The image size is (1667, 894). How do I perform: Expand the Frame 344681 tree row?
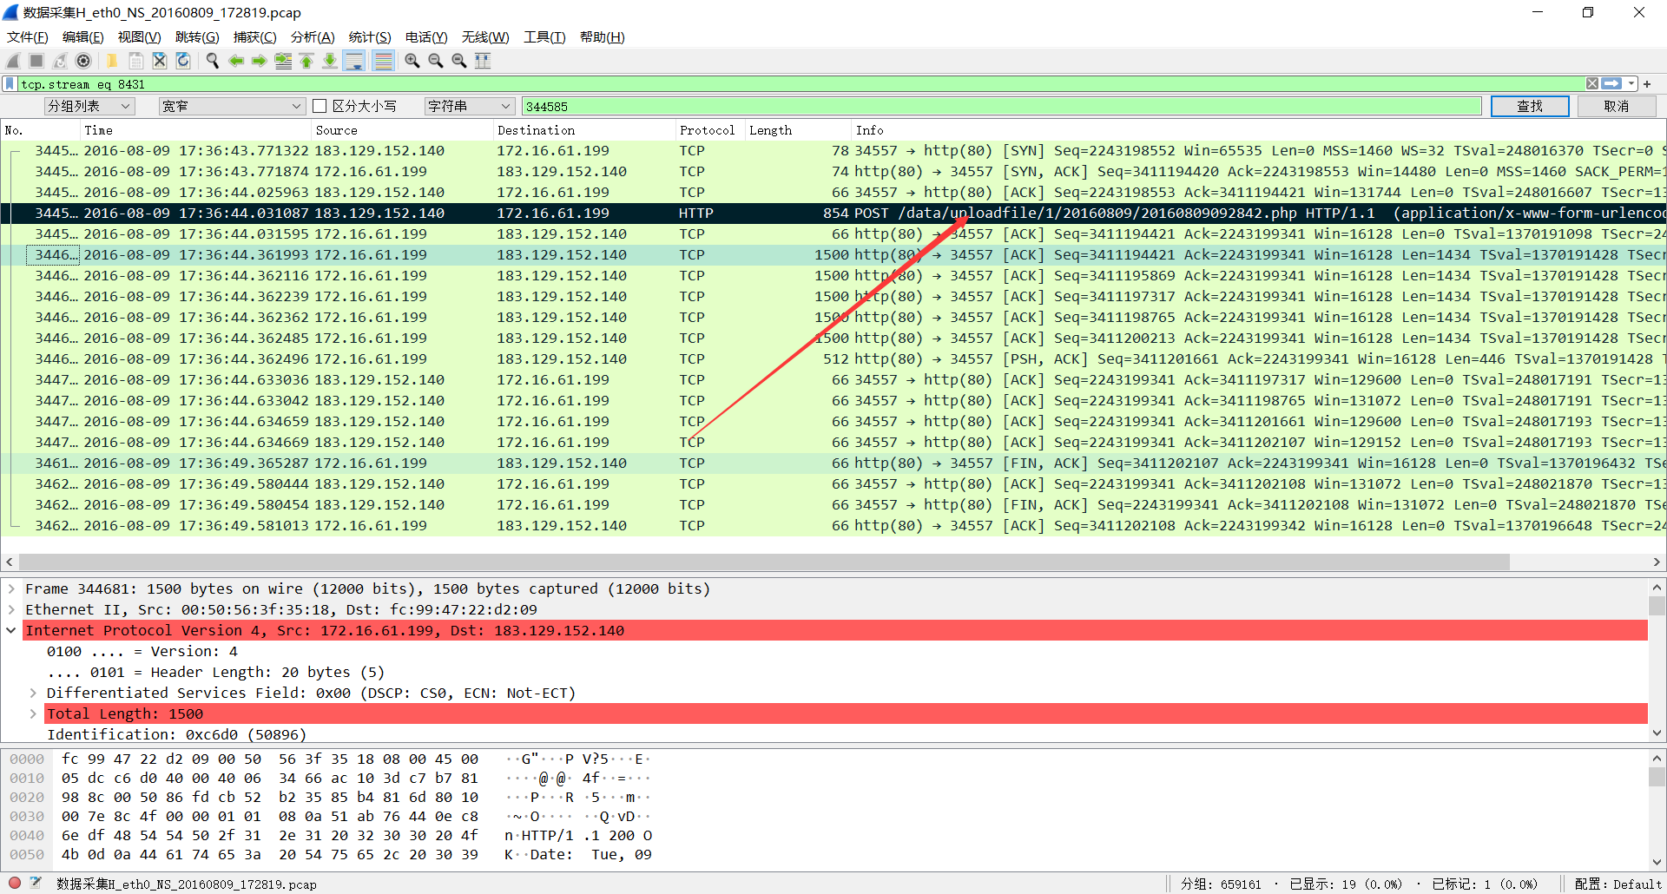(11, 588)
